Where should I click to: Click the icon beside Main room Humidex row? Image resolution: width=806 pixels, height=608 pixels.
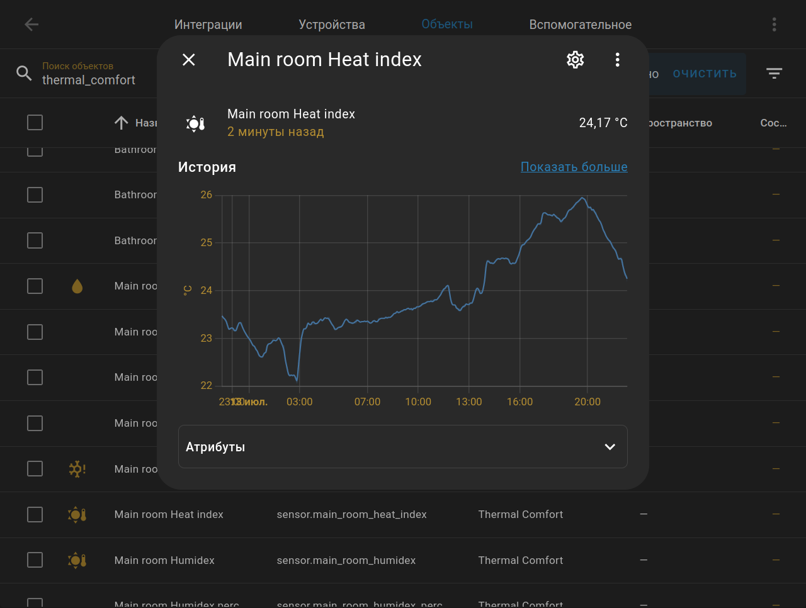pos(77,560)
